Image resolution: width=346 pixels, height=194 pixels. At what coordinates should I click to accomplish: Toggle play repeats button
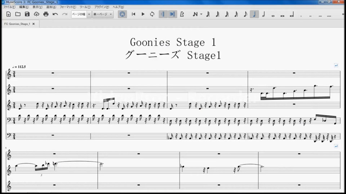point(163,14)
